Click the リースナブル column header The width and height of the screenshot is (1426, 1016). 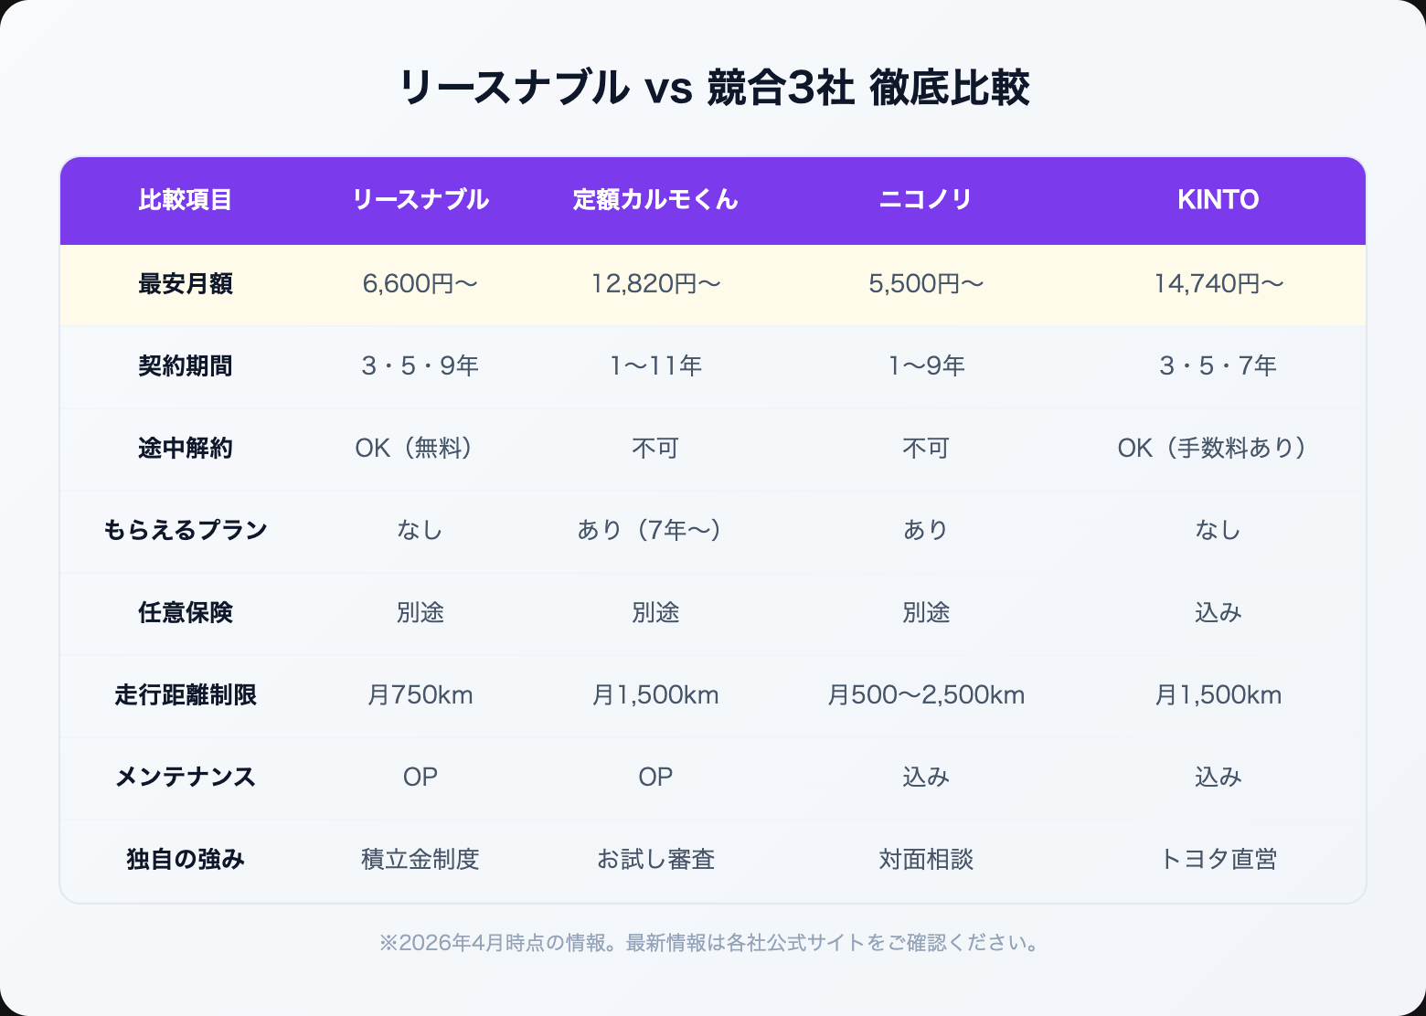pos(420,200)
